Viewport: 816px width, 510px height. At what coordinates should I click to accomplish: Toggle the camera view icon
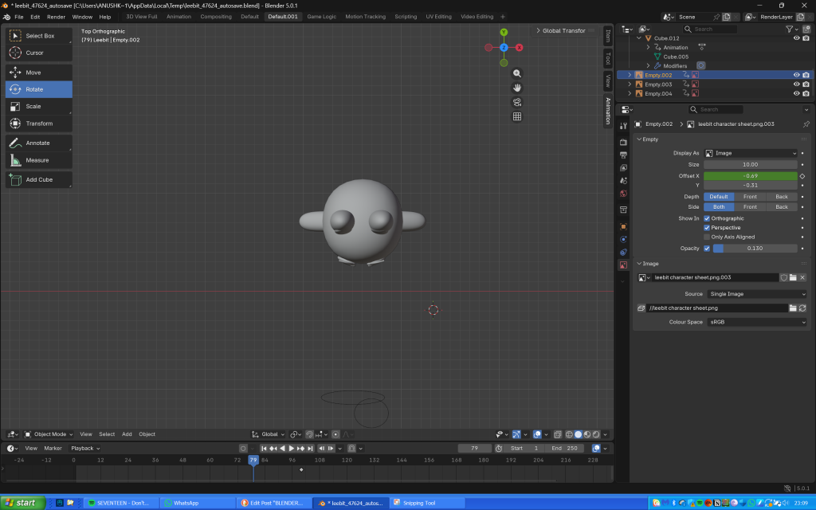click(x=516, y=102)
